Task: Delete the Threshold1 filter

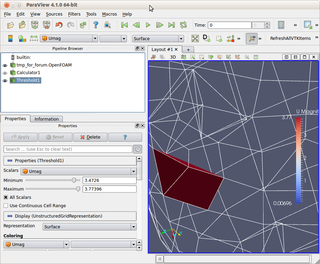Action: 90,137
